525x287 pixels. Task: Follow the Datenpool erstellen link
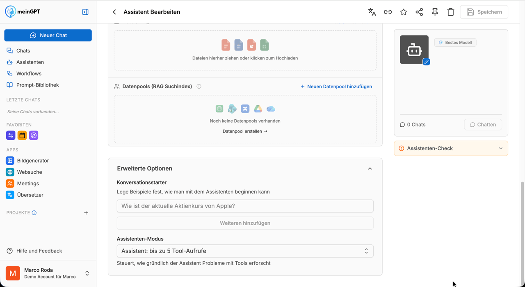pyautogui.click(x=245, y=131)
